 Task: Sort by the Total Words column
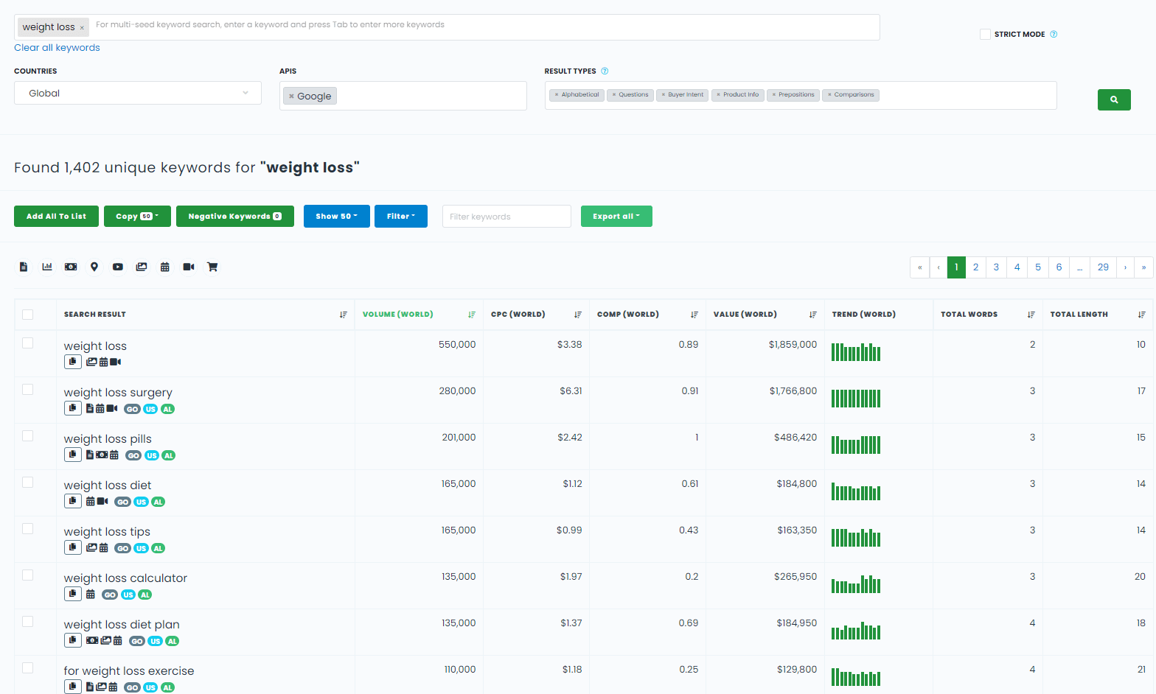[1031, 315]
